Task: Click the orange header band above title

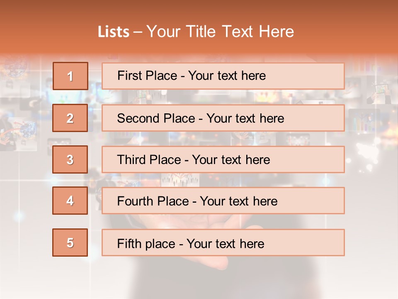Action: point(199,10)
